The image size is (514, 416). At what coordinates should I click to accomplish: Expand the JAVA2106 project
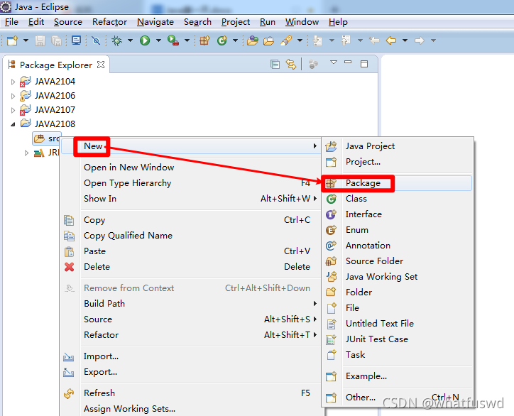pos(13,96)
